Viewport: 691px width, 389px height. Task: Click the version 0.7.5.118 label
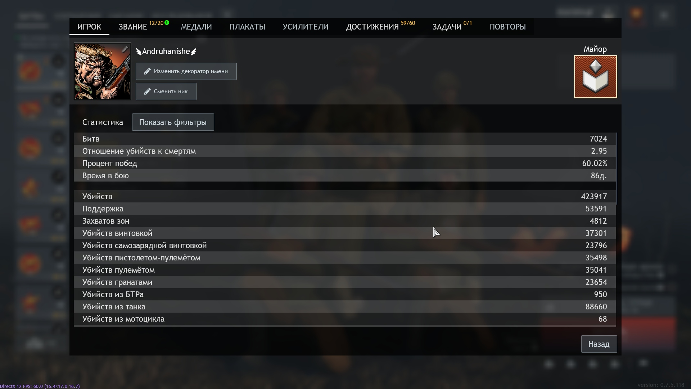pos(661,385)
